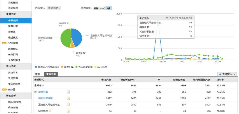This screenshot has width=239, height=114.
Task: Click the help question icon beside 站内来源
Action: (x=50, y=111)
